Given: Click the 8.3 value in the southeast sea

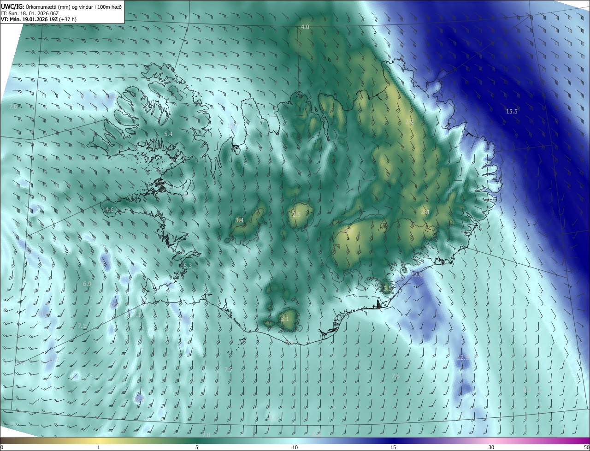Looking at the screenshot, I should (527, 390).
